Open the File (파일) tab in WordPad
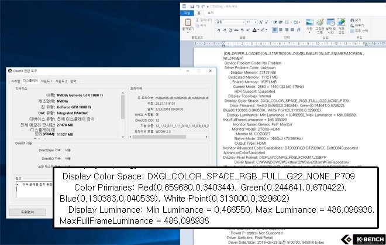The image size is (386, 245). coord(187,13)
